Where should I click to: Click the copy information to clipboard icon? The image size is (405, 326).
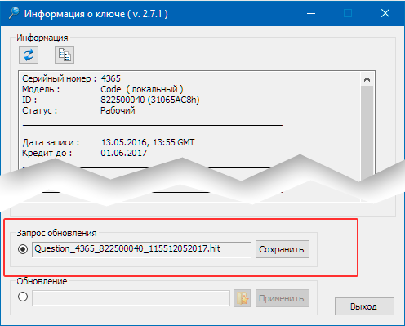65,55
